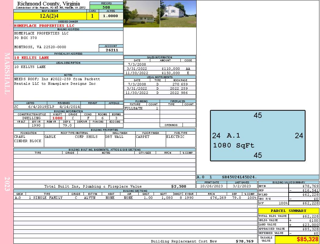Click the physical address 10 KELLYS LANE
Screen dimensions: 320x244
[32, 58]
